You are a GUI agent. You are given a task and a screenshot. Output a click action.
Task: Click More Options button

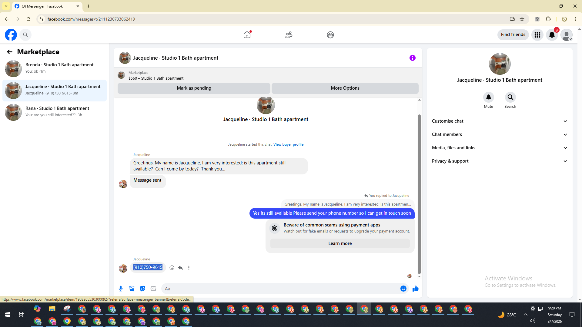[345, 88]
